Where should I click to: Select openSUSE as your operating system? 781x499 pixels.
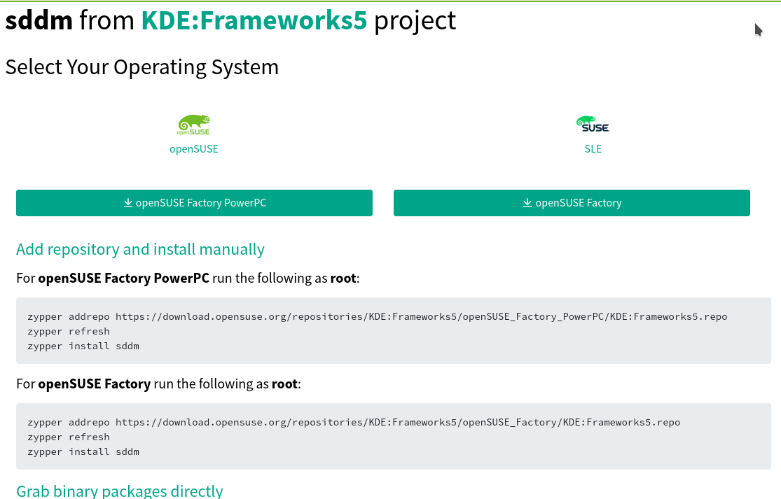tap(193, 148)
